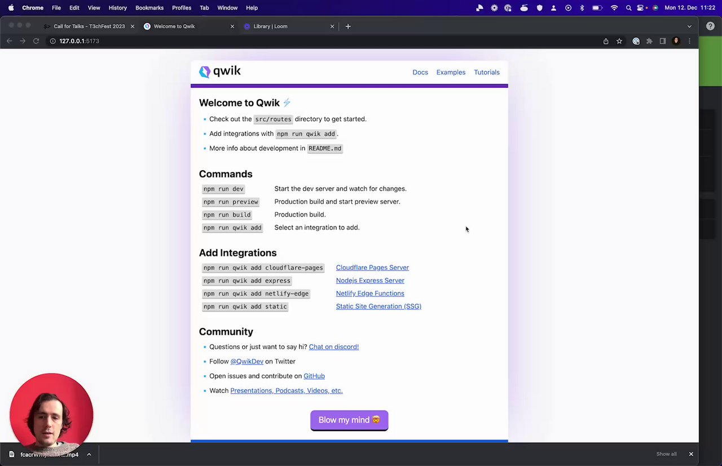Click Show all downloads
Screen dimensions: 722x466
666,454
